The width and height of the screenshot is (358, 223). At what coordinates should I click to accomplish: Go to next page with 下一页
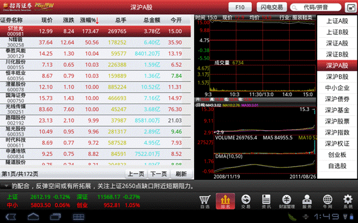(159, 174)
